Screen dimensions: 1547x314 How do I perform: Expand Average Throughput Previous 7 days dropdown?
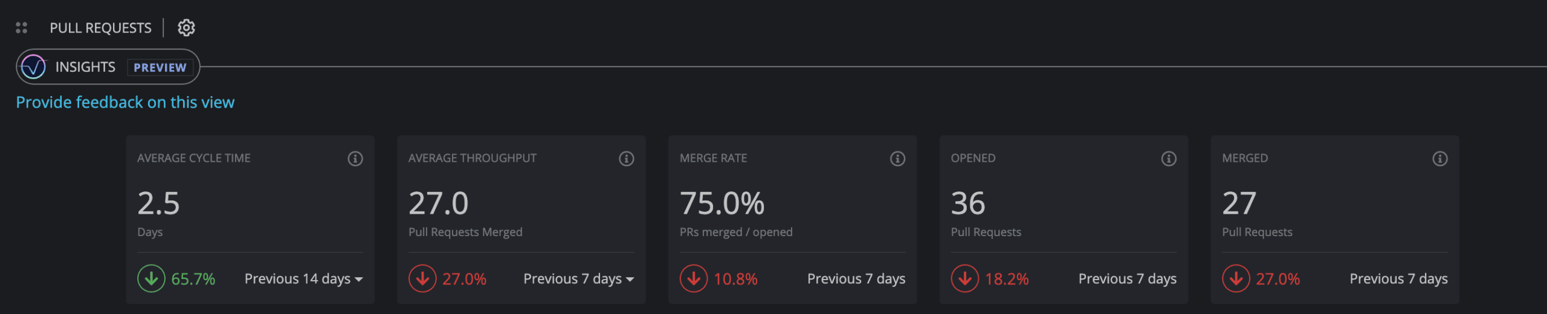click(x=578, y=278)
